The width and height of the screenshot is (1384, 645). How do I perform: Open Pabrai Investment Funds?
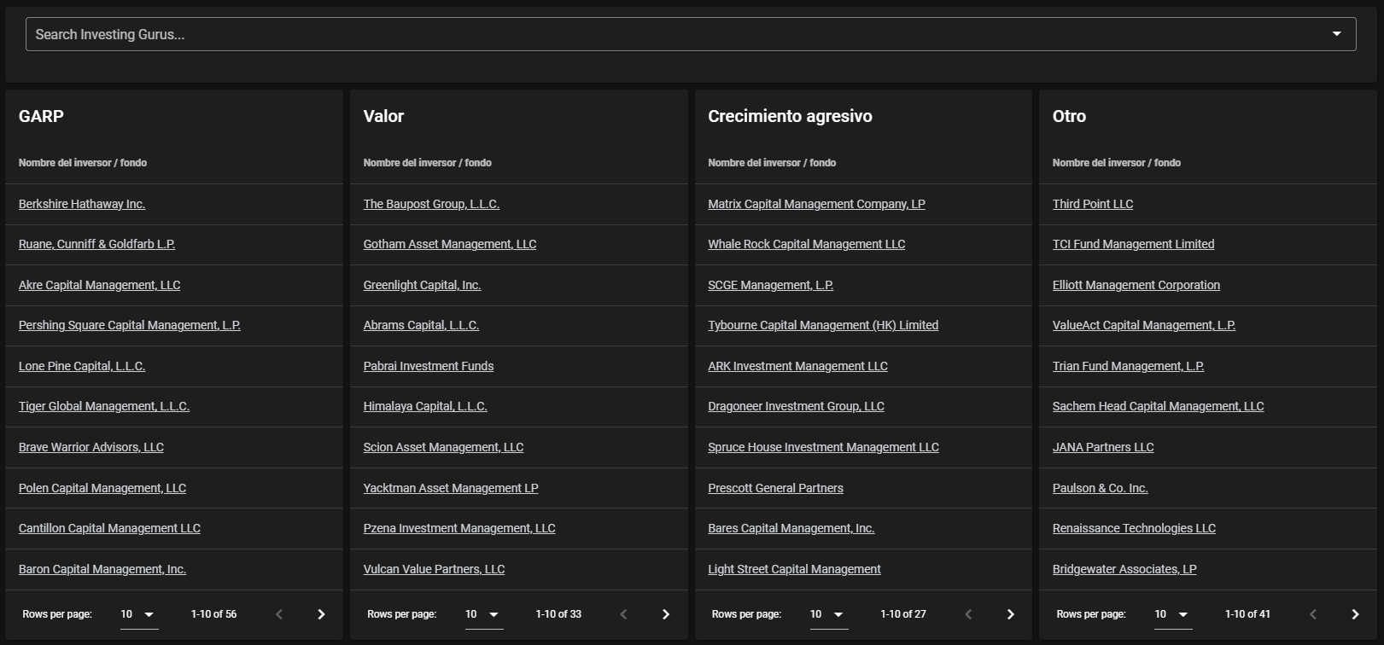[429, 366]
